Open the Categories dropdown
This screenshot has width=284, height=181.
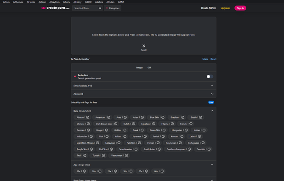click(113, 8)
